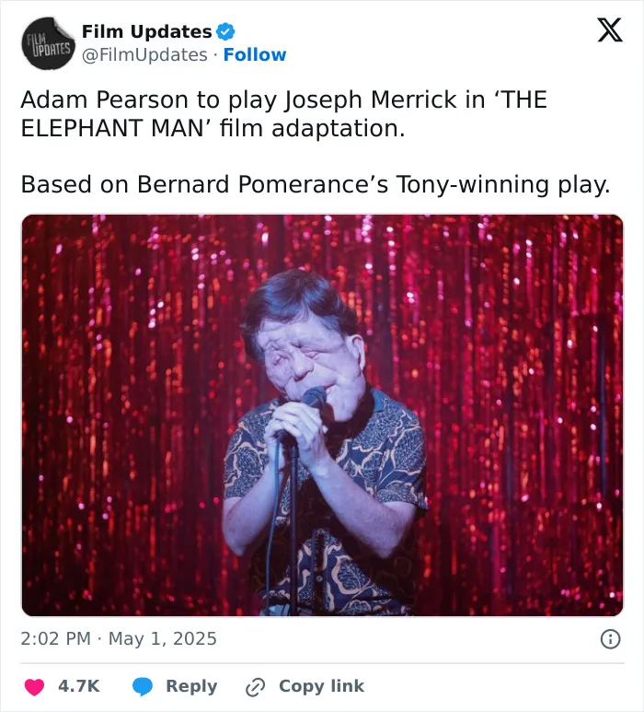Click the blue verified checkmark badge
This screenshot has height=712, width=644.
coord(225,32)
